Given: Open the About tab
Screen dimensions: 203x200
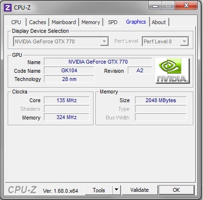Looking at the screenshot, I should (159, 22).
